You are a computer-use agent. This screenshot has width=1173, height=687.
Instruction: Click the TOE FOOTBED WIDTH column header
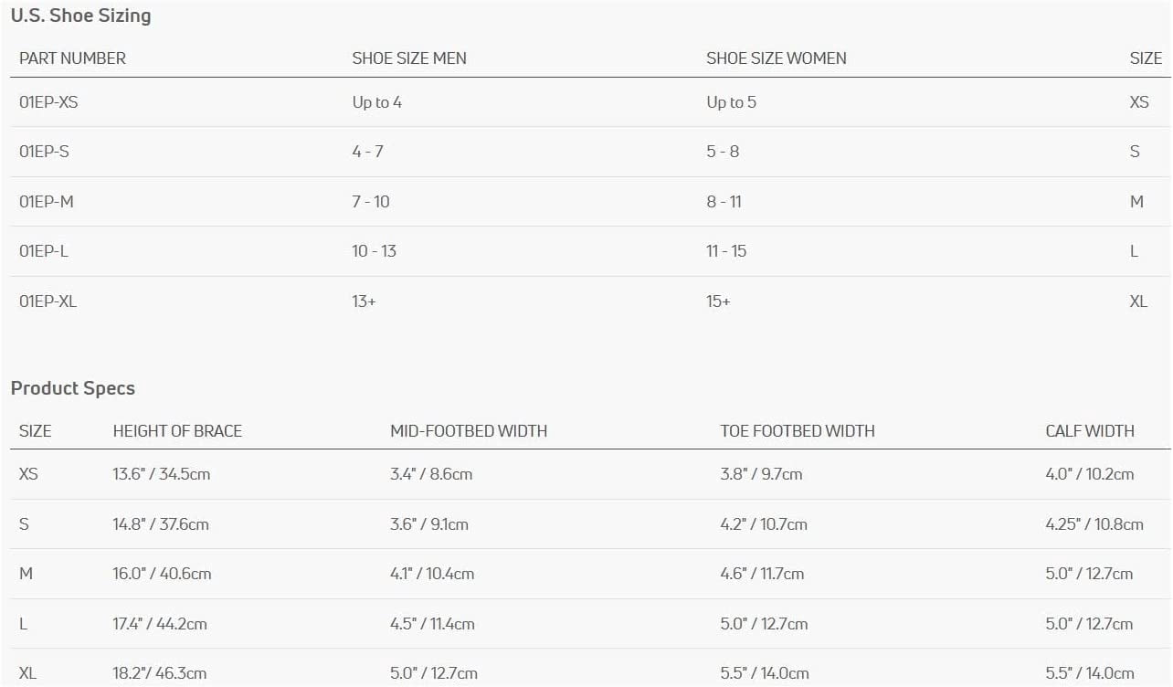797,431
